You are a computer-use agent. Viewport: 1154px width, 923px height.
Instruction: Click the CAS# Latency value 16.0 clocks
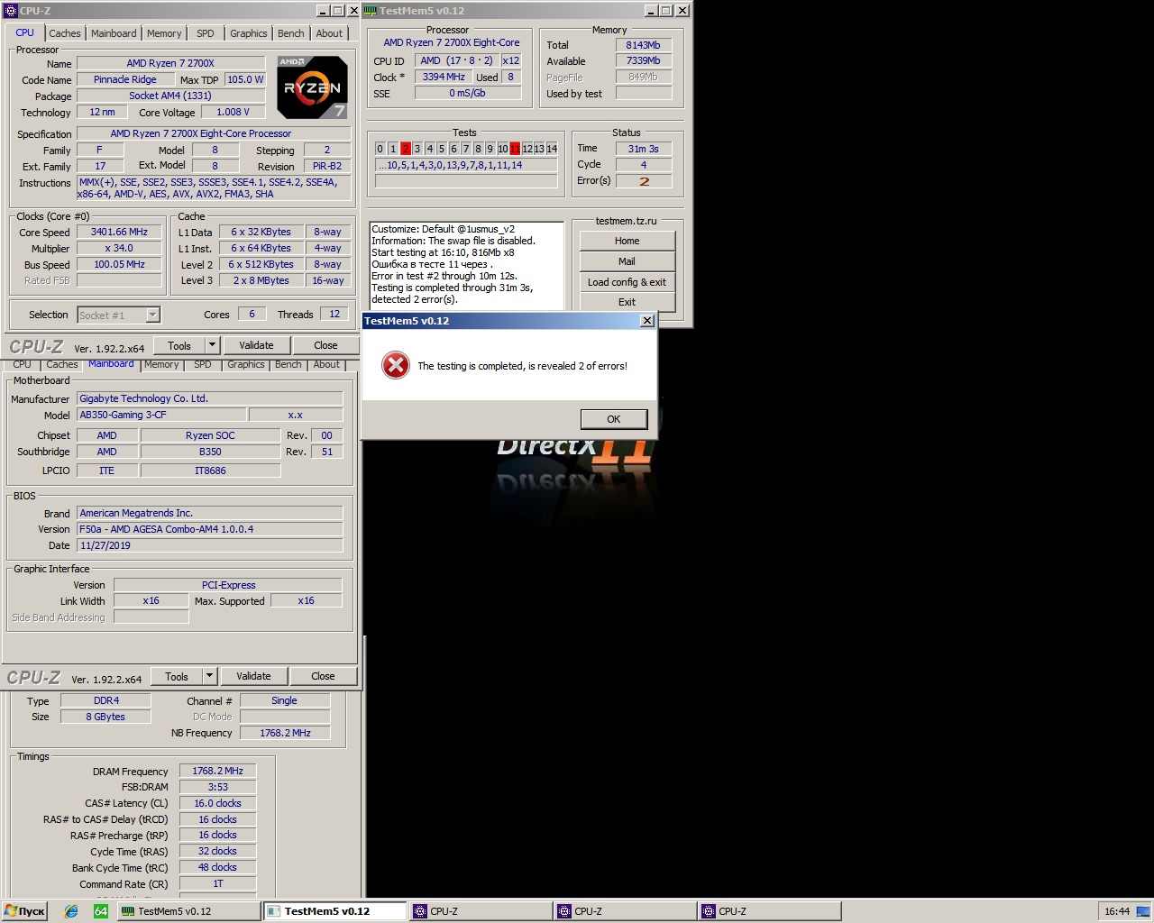click(217, 803)
